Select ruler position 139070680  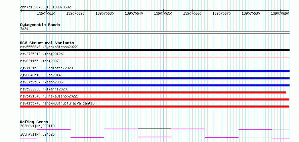coord(251,13)
